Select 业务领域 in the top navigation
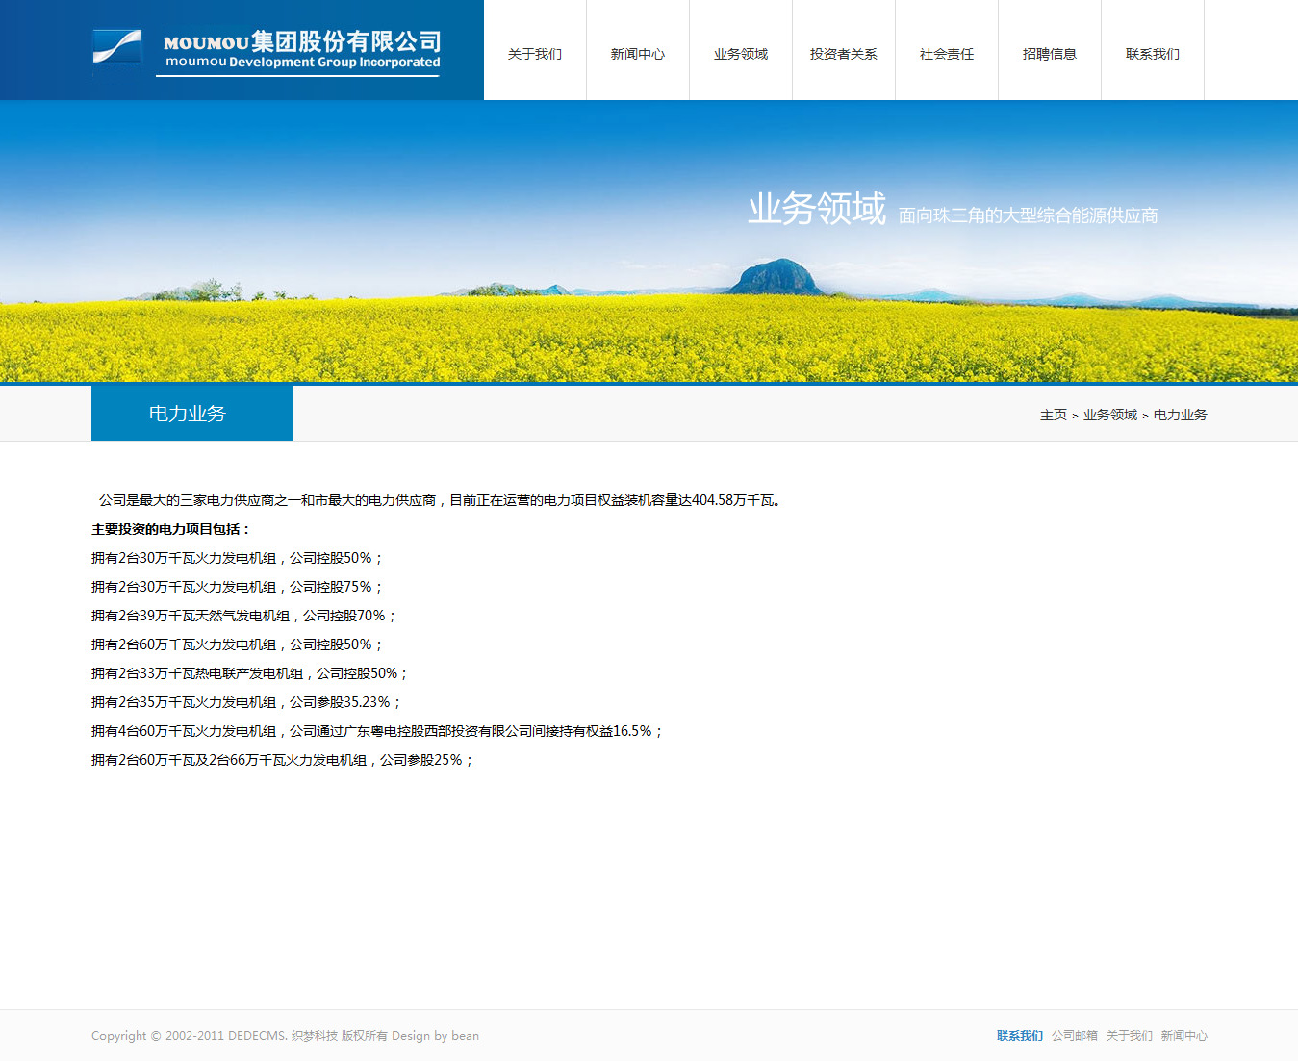1298x1061 pixels. [x=741, y=54]
